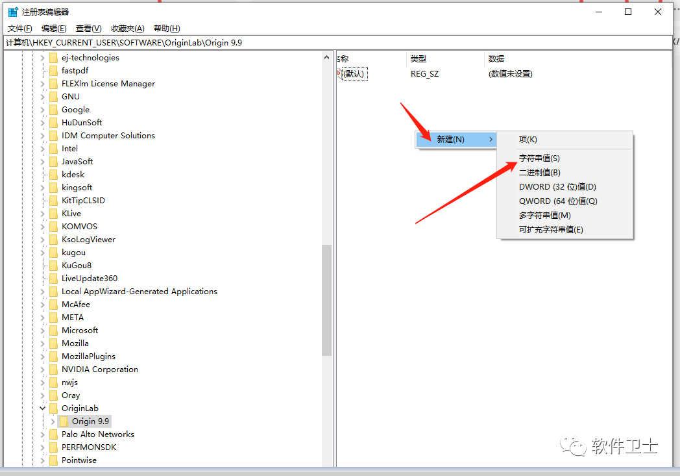Viewport: 680px width, 476px height.
Task: Click the string value icon beside (默认)
Action: click(339, 73)
